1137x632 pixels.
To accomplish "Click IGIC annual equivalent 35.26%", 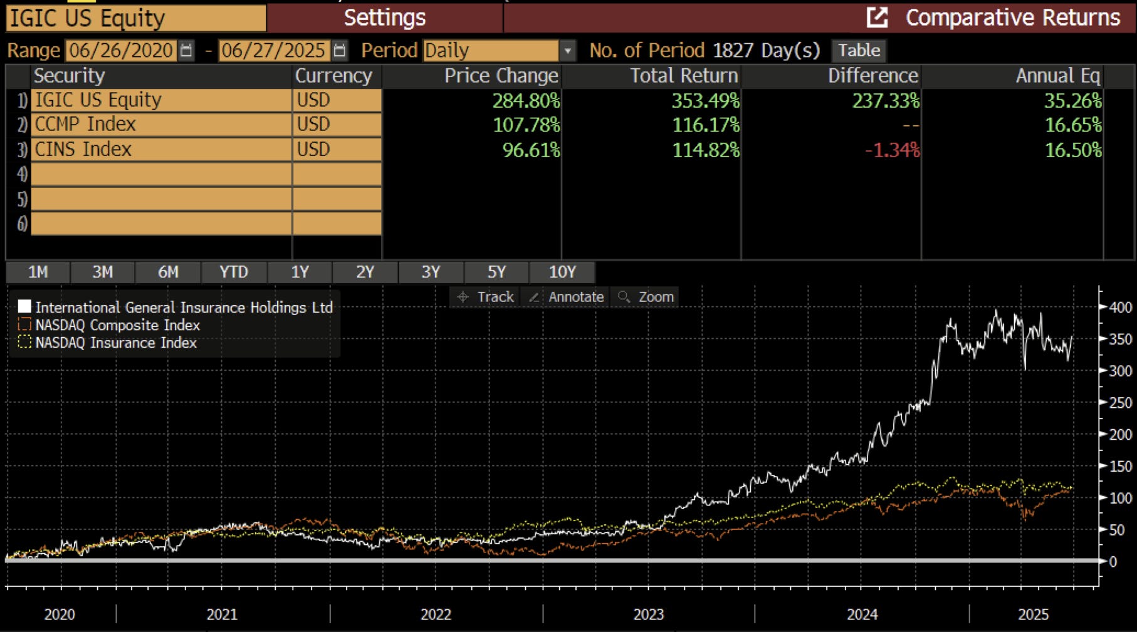I will (1072, 100).
